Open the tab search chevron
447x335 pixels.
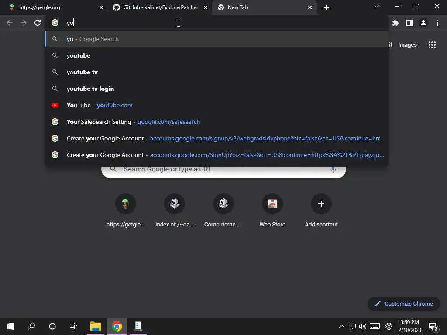(377, 6)
